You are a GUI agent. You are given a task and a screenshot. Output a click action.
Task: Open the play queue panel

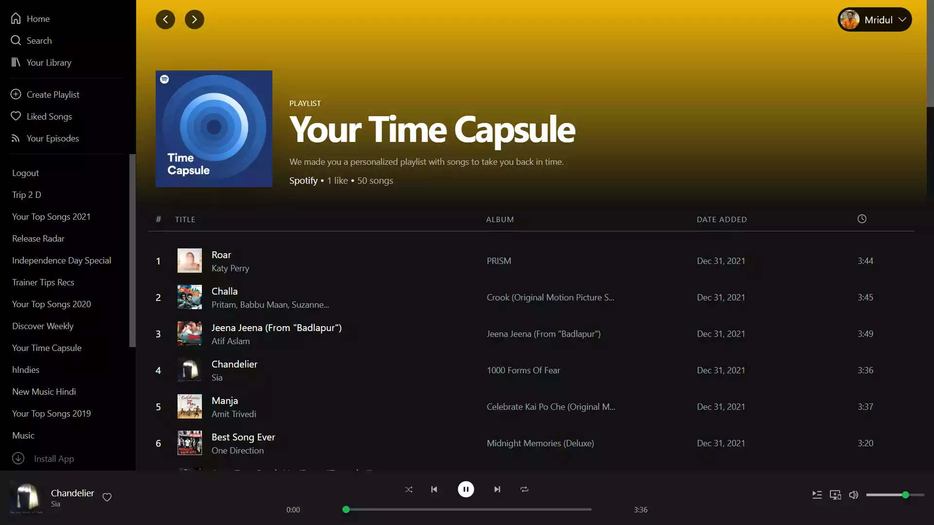point(817,494)
